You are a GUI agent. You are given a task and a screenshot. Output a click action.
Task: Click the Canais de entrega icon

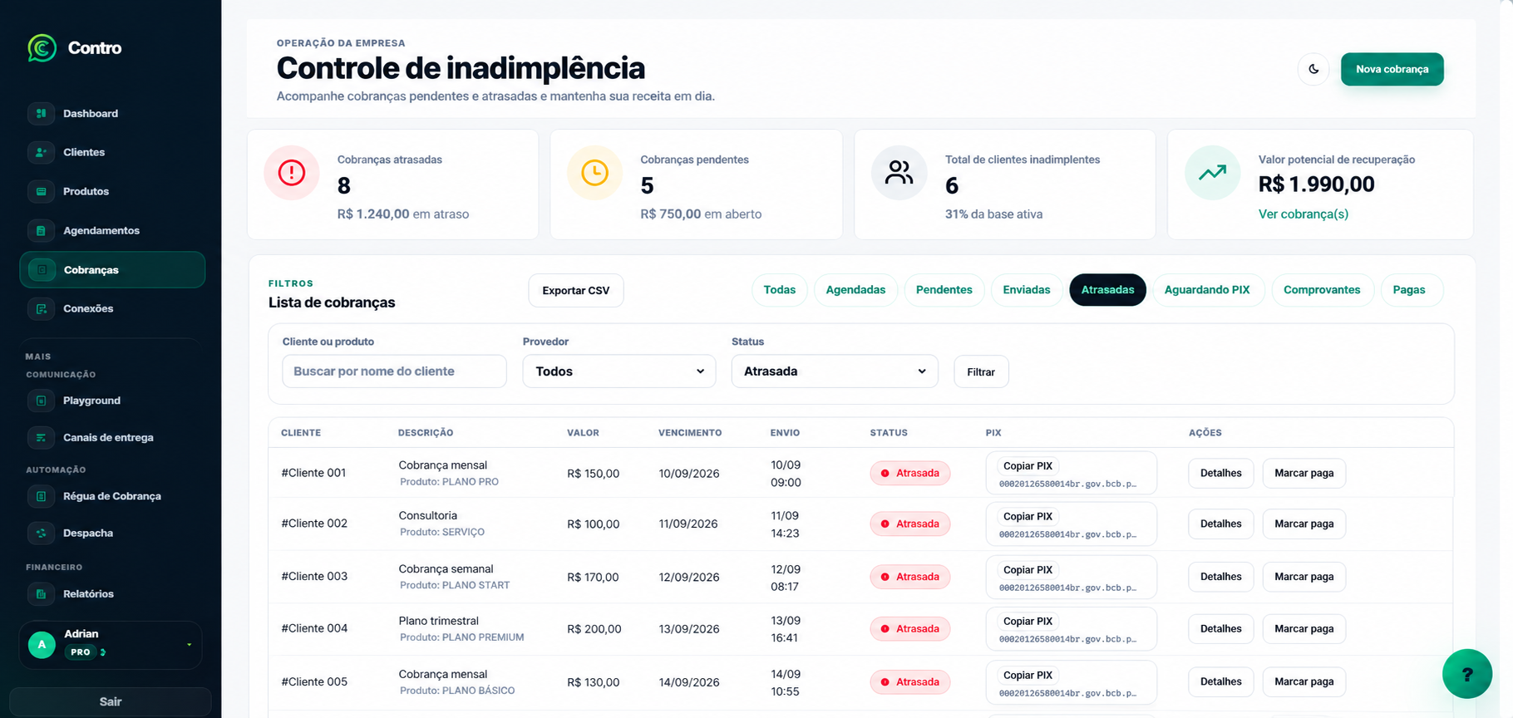pos(41,437)
